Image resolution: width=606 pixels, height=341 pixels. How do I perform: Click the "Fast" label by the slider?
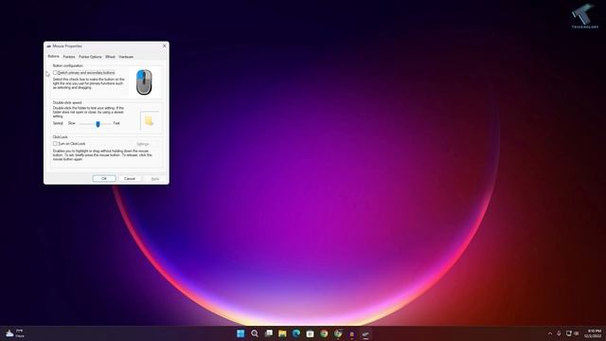(116, 123)
